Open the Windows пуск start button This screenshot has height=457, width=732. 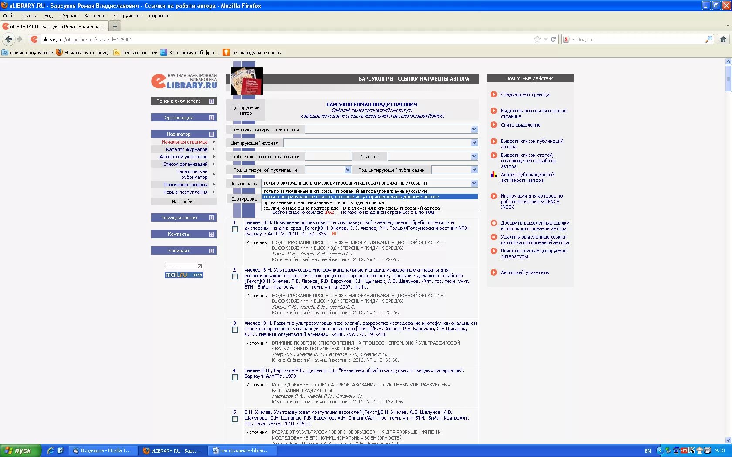tap(20, 450)
